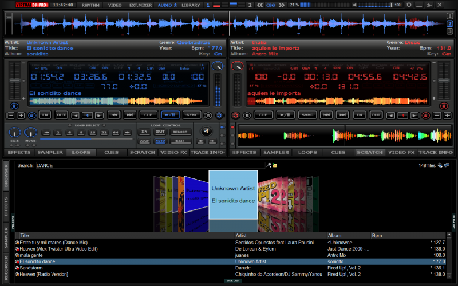Click the Unknown Artist cover art thumbnail
This screenshot has width=458, height=286.
pos(233,194)
